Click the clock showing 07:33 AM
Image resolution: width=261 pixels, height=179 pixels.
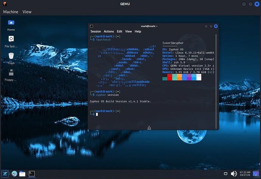[x=245, y=174]
